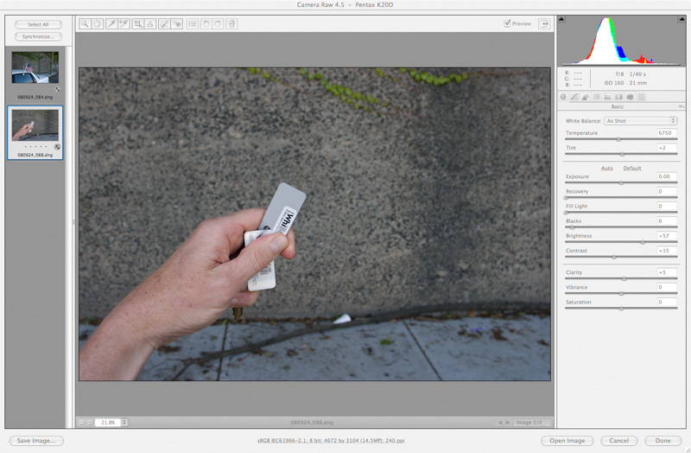The width and height of the screenshot is (691, 453).
Task: Switch to the Detail tab
Action: 585,97
